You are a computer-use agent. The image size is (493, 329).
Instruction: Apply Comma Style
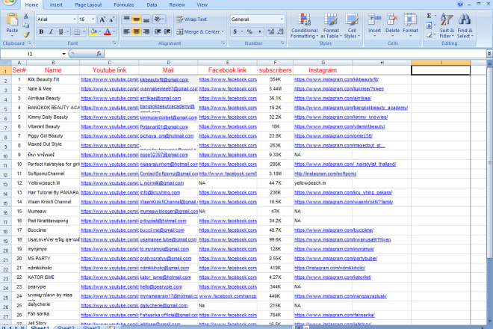click(259, 32)
